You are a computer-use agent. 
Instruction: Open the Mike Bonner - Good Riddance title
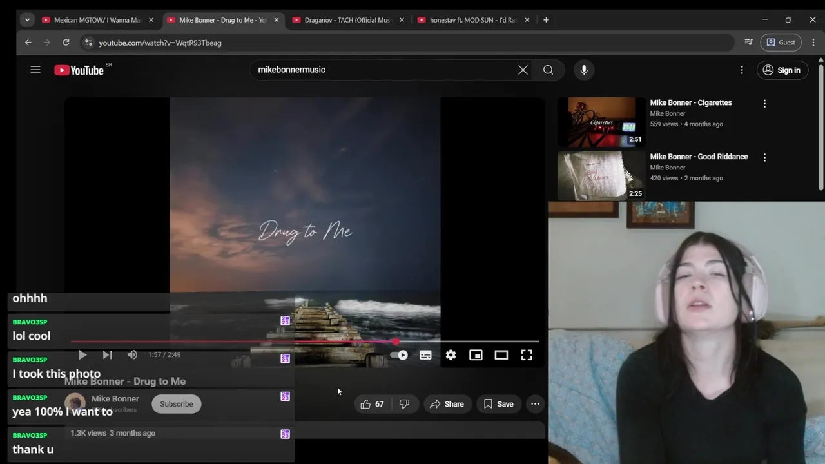pos(699,157)
